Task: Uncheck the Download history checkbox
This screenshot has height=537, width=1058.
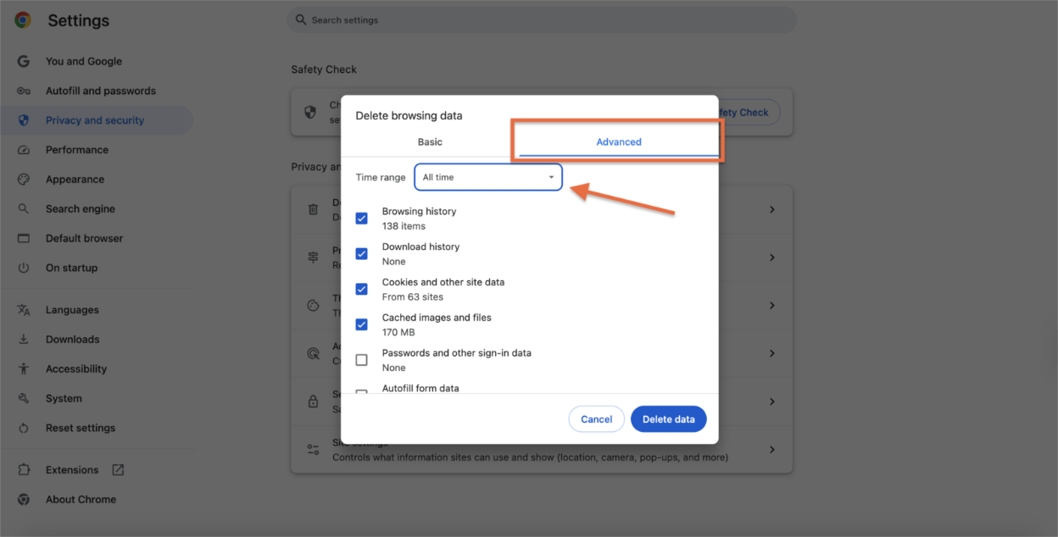Action: [x=362, y=254]
